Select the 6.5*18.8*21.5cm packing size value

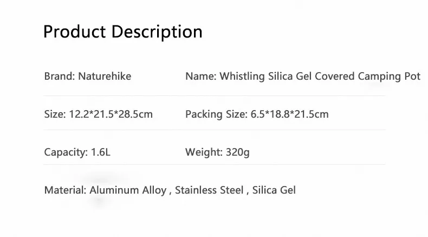290,114
